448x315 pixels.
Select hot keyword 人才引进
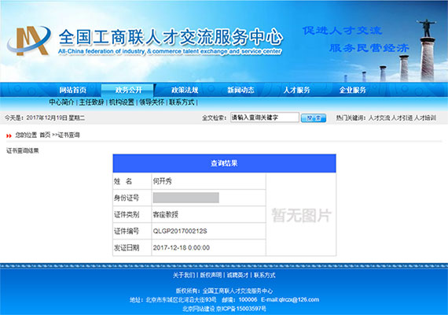point(402,117)
